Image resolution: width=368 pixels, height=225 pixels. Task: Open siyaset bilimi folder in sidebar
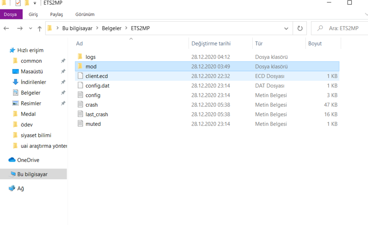point(36,135)
